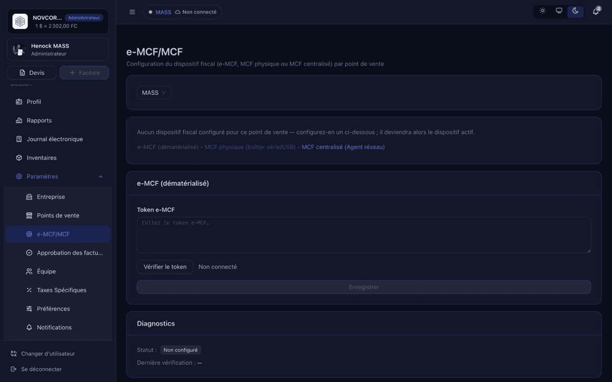Click the cloud Non connecté icon
This screenshot has width=612, height=382.
tap(177, 12)
